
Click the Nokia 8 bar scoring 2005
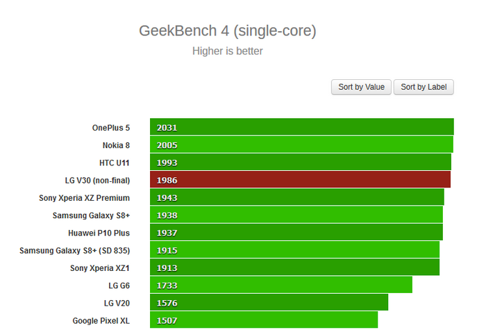pos(301,144)
